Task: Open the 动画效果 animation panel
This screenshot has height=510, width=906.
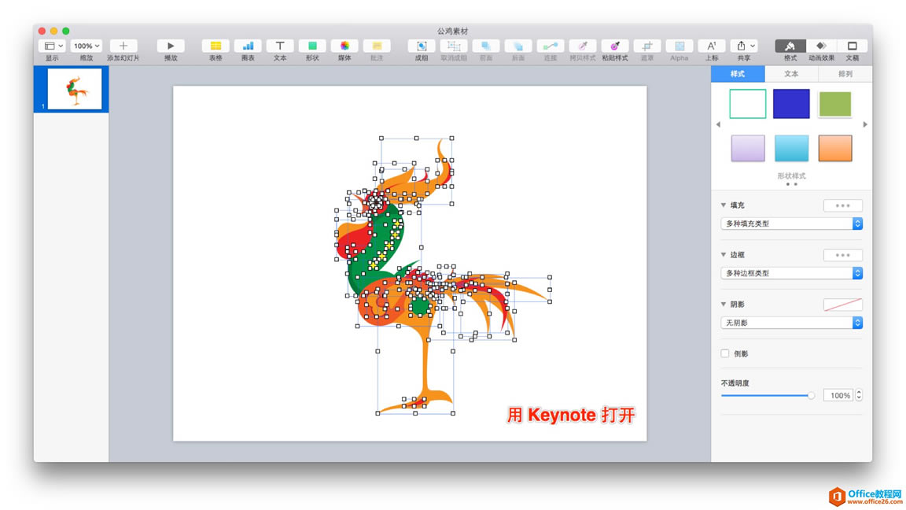Action: 821,47
